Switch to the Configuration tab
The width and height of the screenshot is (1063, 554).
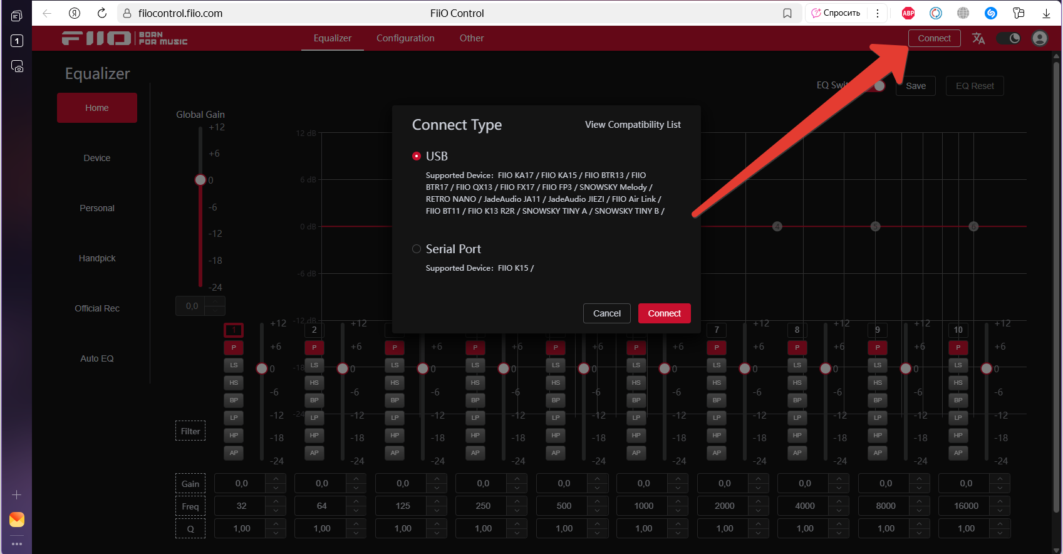click(x=405, y=38)
